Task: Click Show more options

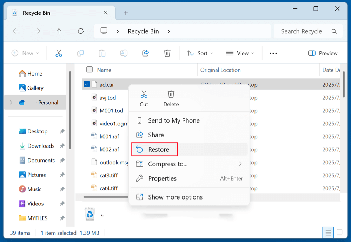Action: [x=175, y=197]
